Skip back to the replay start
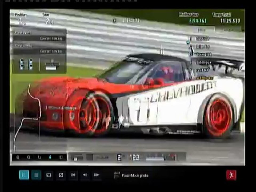The height and width of the screenshot is (192, 256). click(x=73, y=175)
